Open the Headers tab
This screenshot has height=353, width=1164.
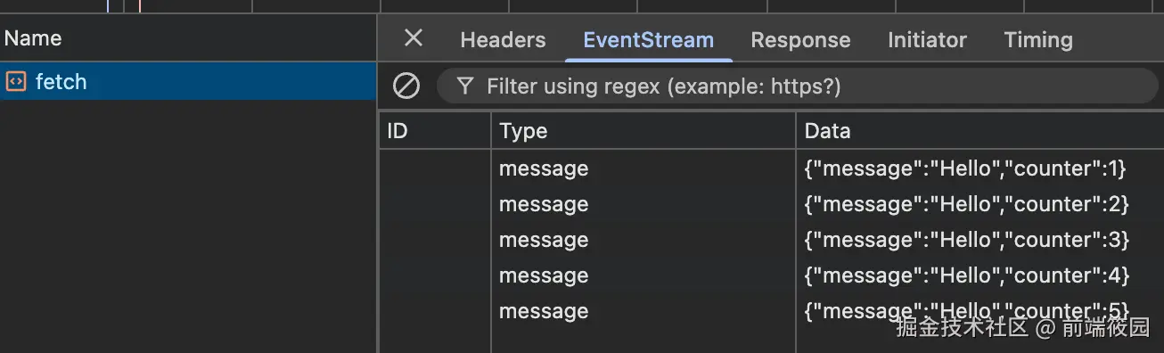503,40
